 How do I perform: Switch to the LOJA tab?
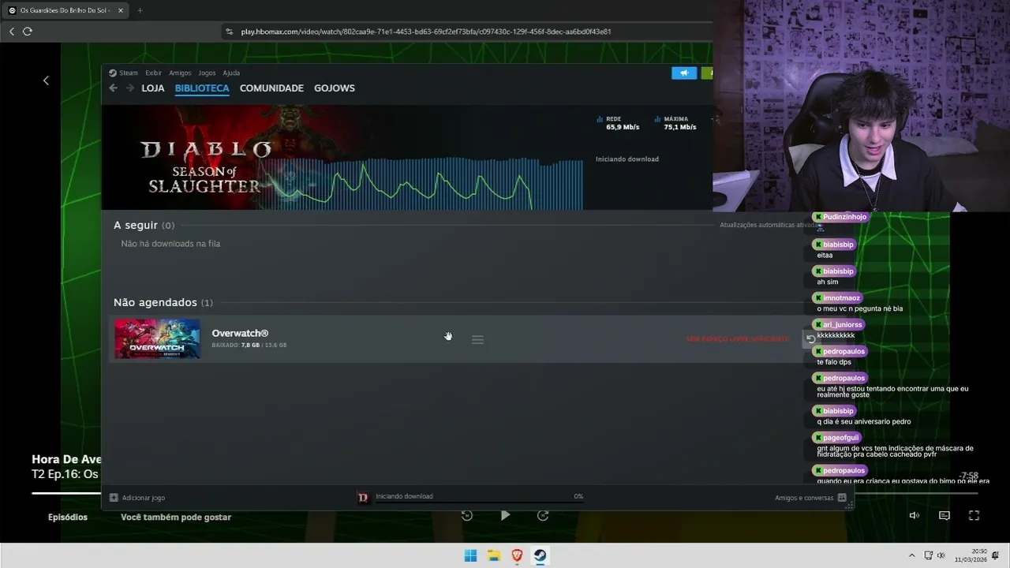click(153, 88)
